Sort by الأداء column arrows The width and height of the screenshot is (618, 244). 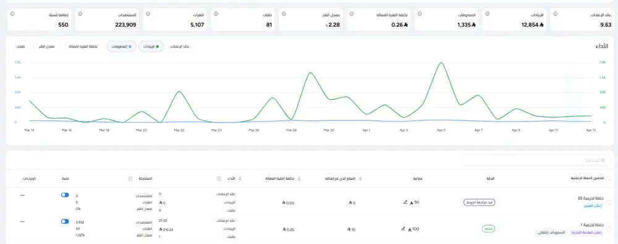(240, 179)
